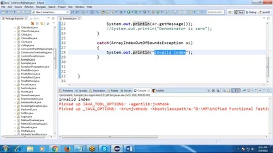Viewport: 273px width, 153px height.
Task: Click the Console horizontal scrollbar thumb
Action: [x=110, y=137]
